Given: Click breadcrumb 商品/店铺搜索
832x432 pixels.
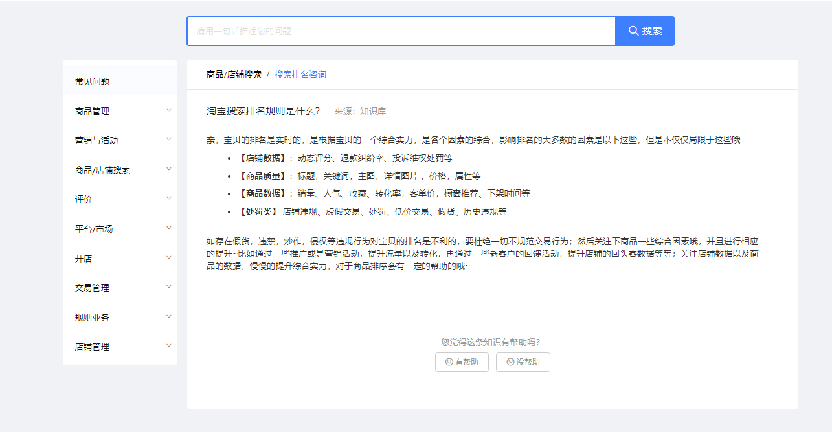Looking at the screenshot, I should tap(234, 74).
